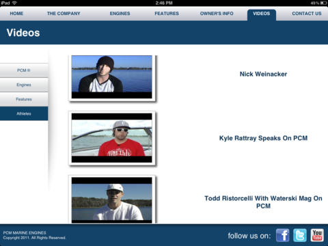Click the Copyright 2011 footer text

[x=34, y=238]
